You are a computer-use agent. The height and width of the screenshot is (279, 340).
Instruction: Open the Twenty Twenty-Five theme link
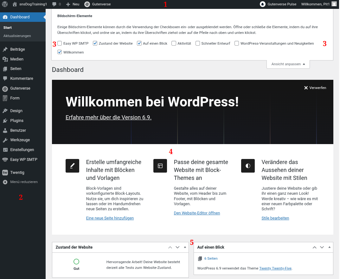[x=275, y=268]
